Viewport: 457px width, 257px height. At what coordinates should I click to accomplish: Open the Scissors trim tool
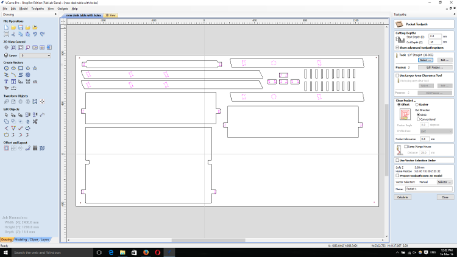click(x=35, y=122)
